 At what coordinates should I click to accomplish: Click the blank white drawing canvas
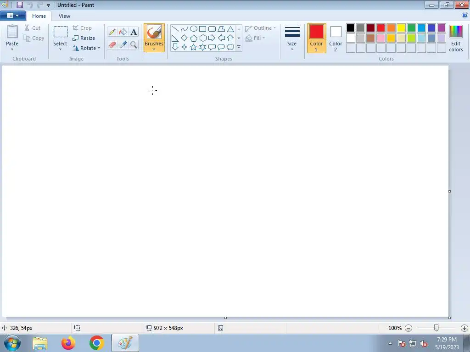[x=225, y=191]
